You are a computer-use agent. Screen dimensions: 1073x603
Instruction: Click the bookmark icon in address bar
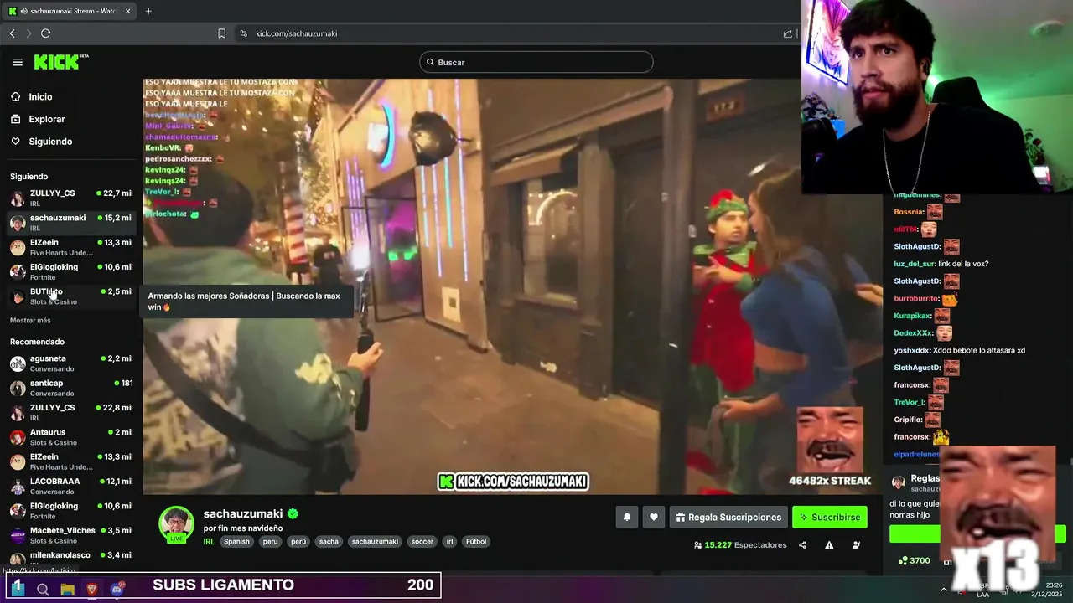(221, 33)
